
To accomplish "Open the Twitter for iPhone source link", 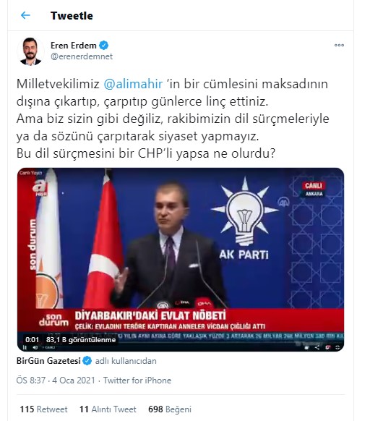I will pos(137,380).
